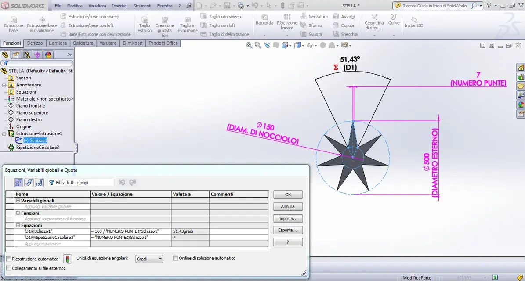
Task: Collapse the Variabili globali section
Action: pyautogui.click(x=18, y=201)
